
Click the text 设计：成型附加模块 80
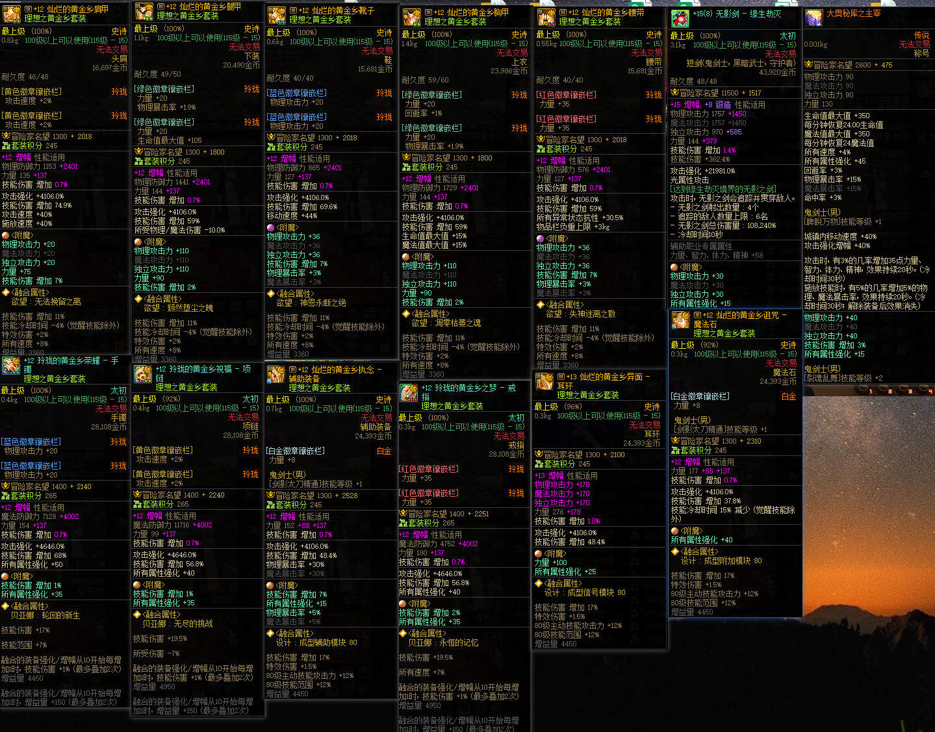point(721,561)
